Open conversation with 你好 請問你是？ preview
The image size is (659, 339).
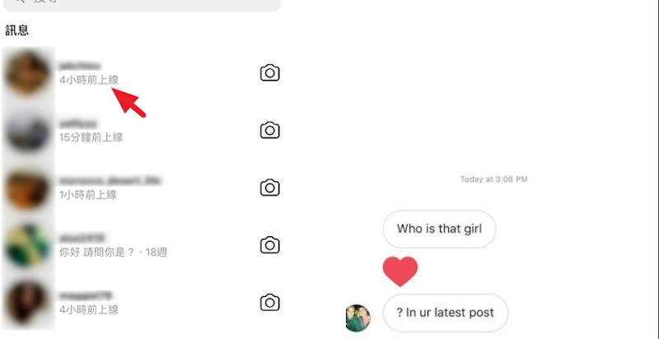coord(141,245)
